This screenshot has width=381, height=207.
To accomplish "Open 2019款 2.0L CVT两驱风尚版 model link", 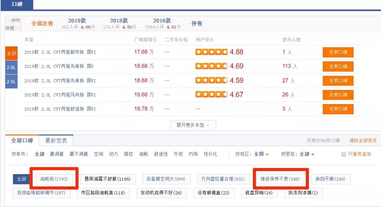I will (60, 95).
